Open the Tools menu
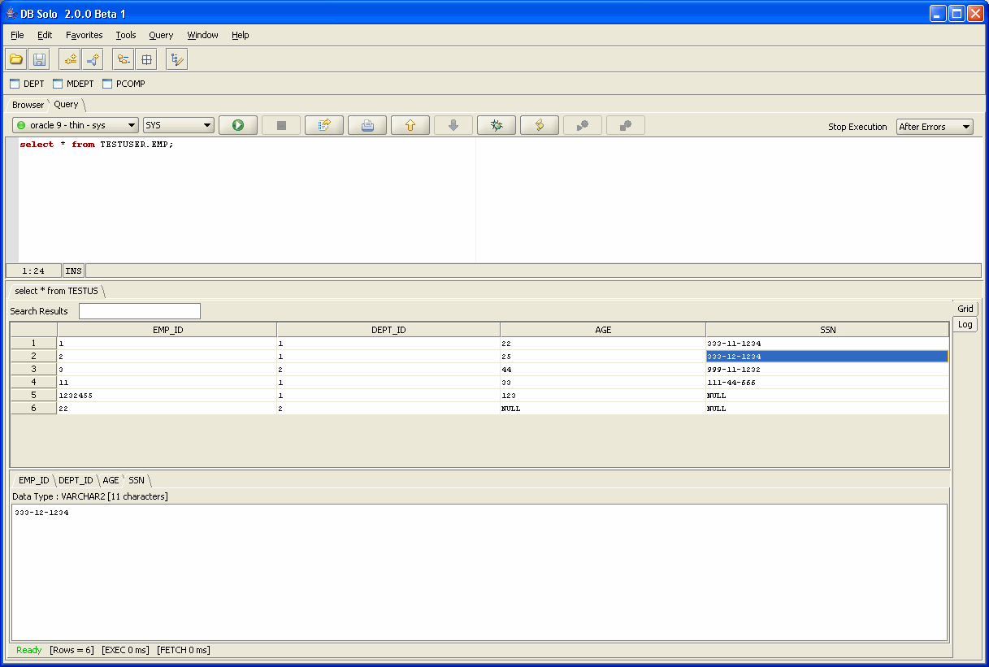The height and width of the screenshot is (667, 989). (x=126, y=35)
